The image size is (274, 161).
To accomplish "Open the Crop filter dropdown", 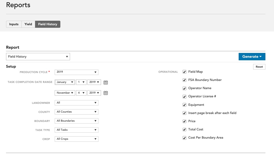I will click(x=76, y=139).
